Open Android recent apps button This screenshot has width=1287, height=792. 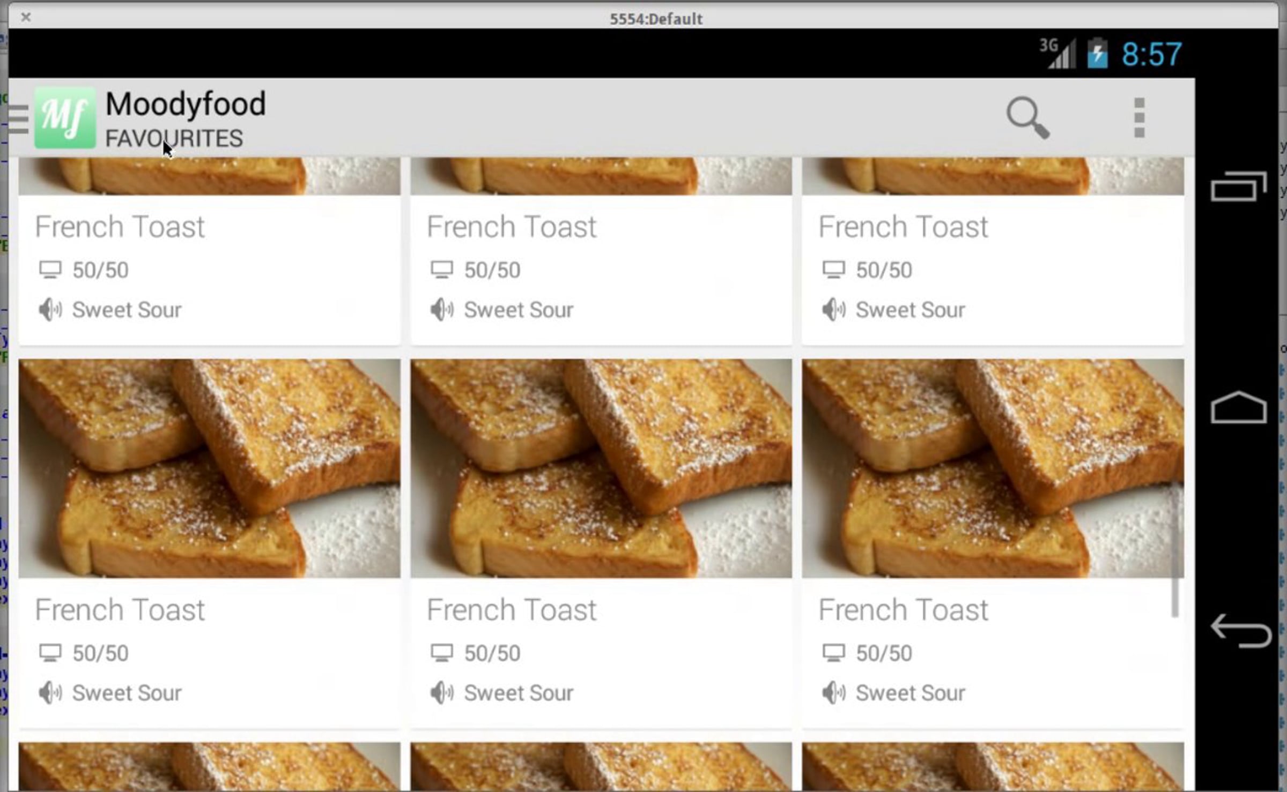(1238, 186)
